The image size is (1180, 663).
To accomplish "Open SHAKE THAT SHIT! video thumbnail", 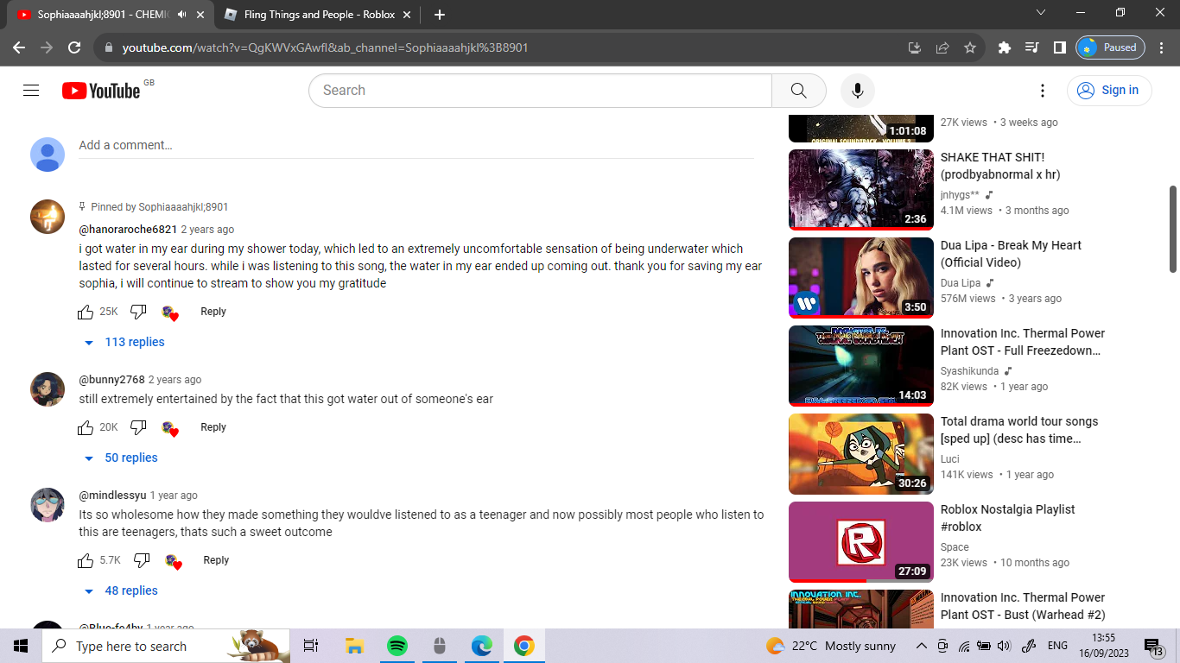I will pos(861,189).
